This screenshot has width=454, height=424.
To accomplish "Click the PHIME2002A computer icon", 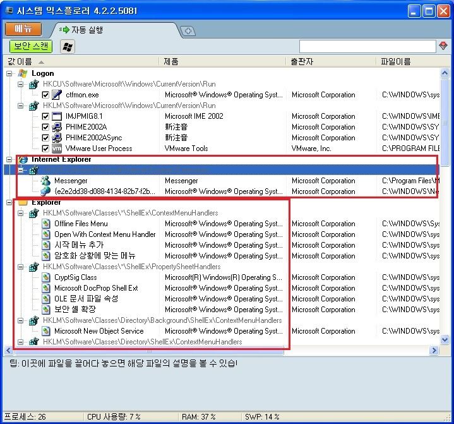I will [57, 127].
